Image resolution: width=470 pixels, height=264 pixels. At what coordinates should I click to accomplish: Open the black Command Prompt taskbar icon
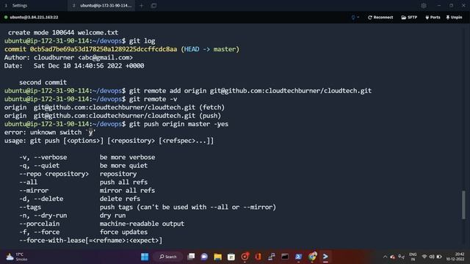click(x=285, y=257)
